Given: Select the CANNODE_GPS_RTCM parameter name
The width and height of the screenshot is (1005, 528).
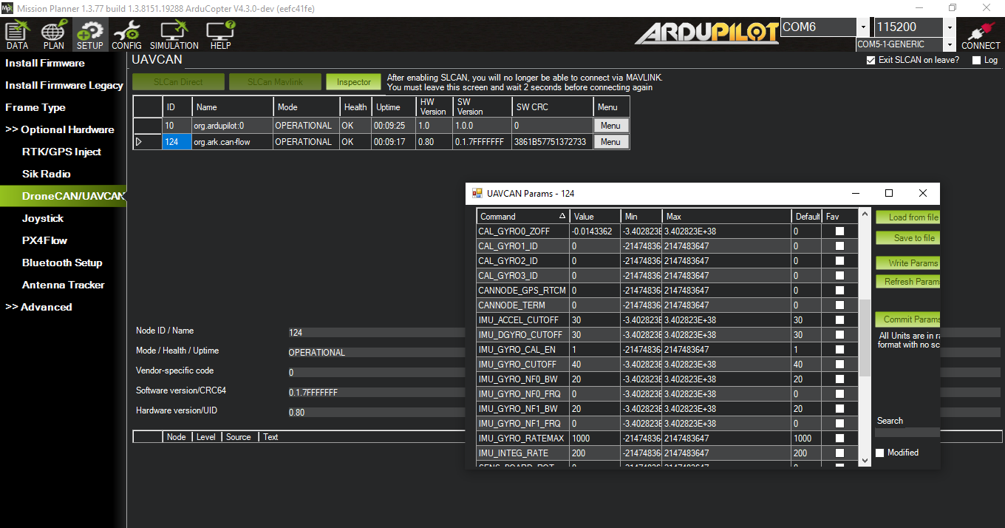Looking at the screenshot, I should tap(523, 291).
